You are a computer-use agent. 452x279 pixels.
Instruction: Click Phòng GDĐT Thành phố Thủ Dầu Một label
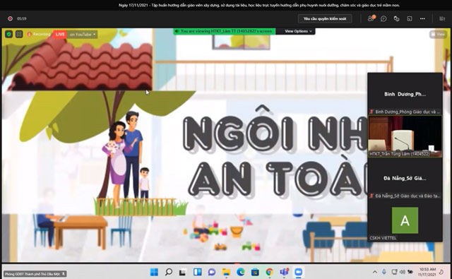click(35, 274)
